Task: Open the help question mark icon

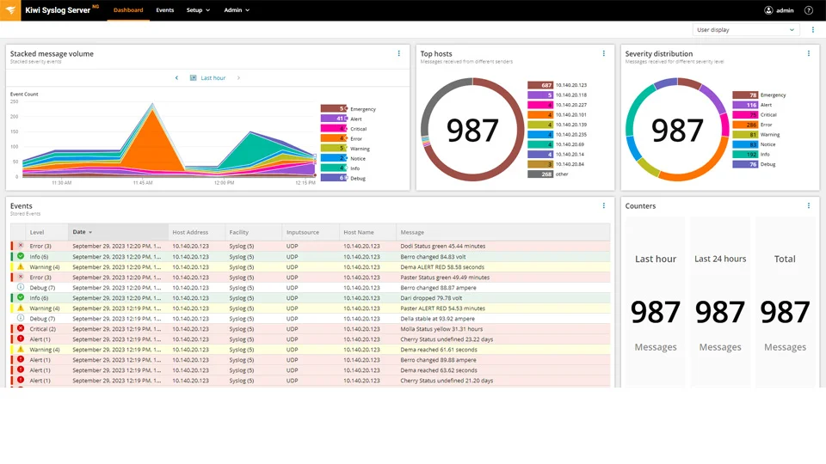Action: [808, 10]
